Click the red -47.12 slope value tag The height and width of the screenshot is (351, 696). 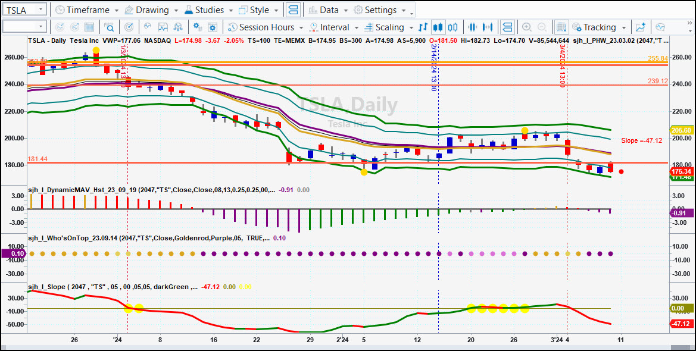point(681,324)
